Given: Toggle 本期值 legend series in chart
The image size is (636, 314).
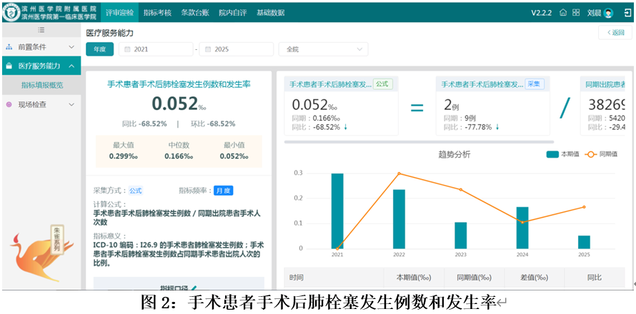Looking at the screenshot, I should [x=564, y=154].
